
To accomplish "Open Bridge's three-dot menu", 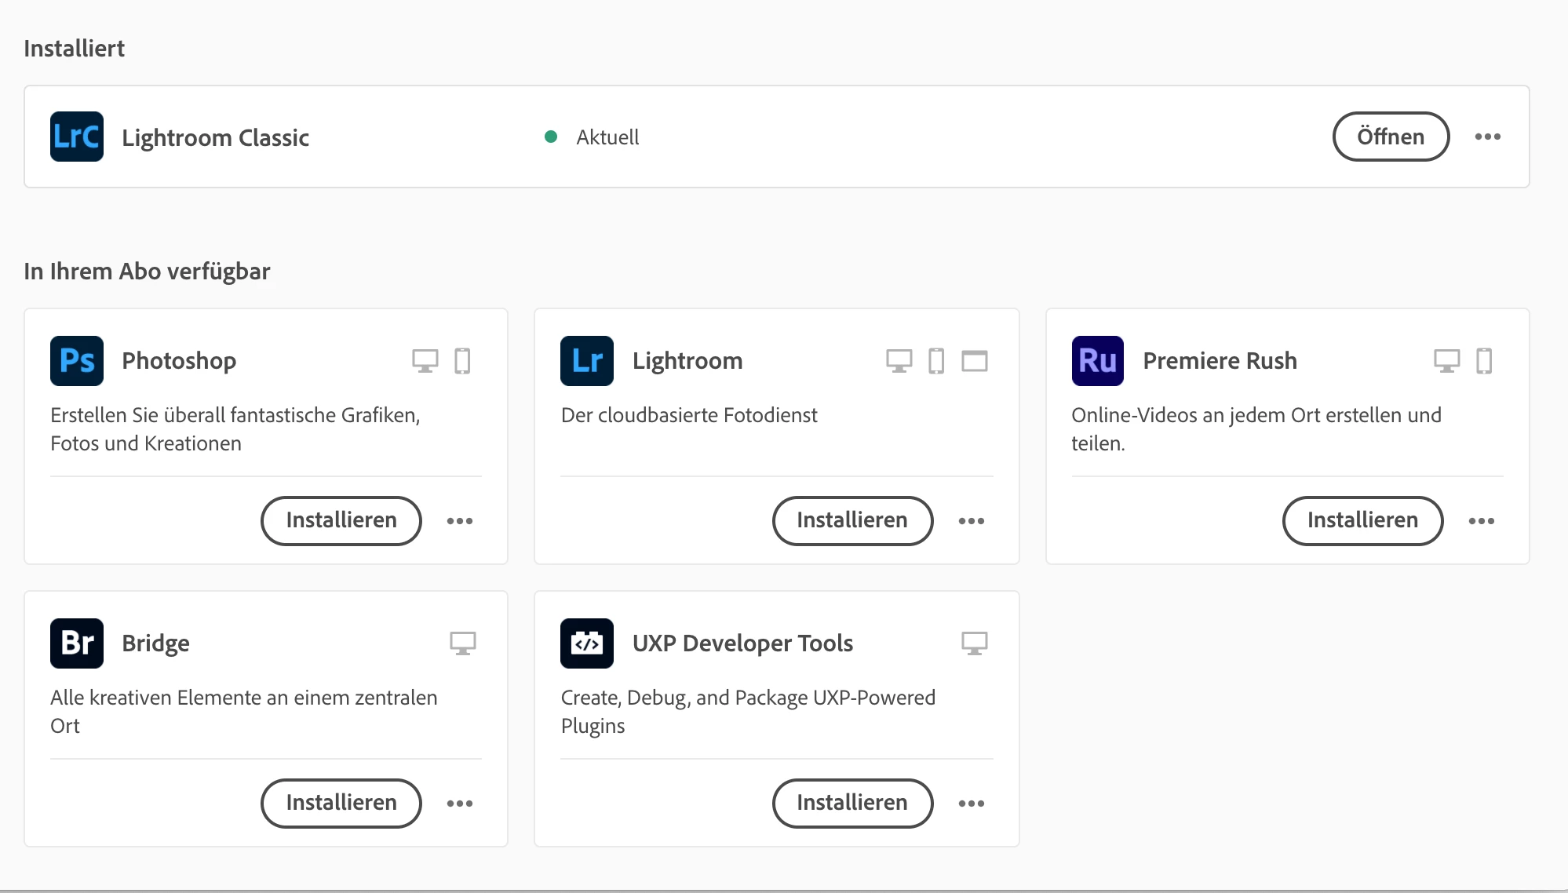I will [x=460, y=804].
